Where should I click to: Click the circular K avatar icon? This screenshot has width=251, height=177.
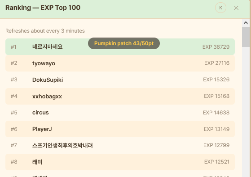(220, 8)
